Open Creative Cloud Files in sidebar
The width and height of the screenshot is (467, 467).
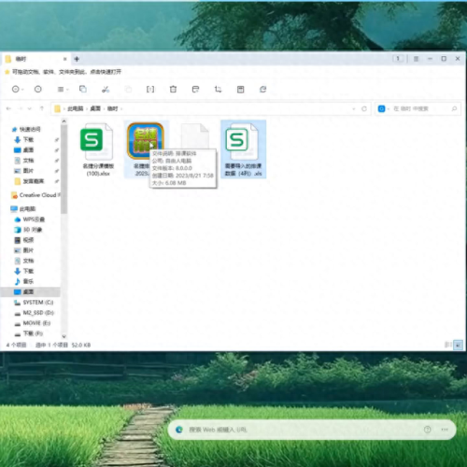tap(35, 195)
